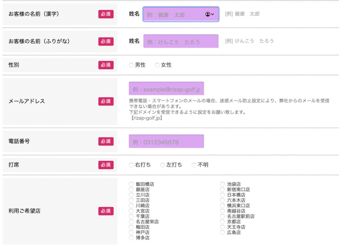Click the [例] けんこう たろう example text
The image size is (339, 245).
click(249, 41)
